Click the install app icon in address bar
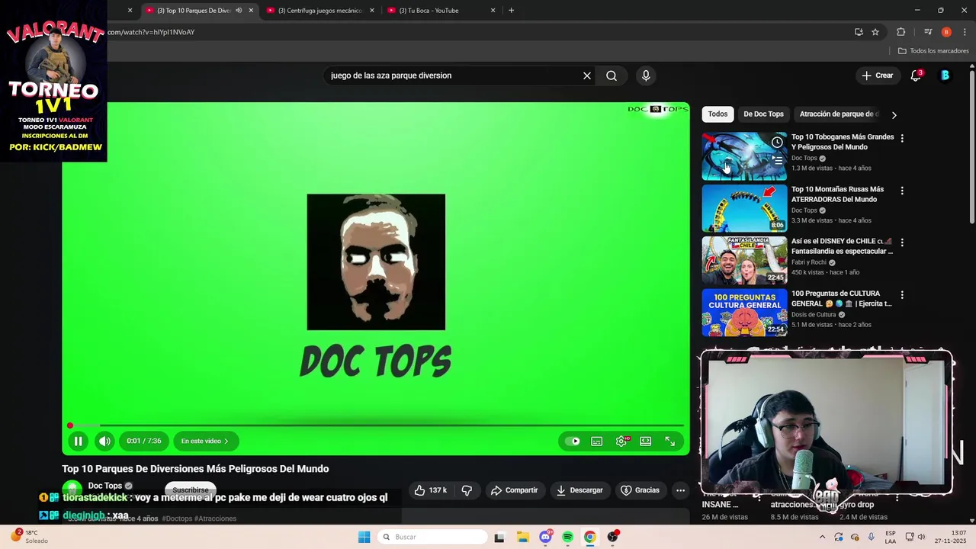The width and height of the screenshot is (976, 549). coord(859,32)
